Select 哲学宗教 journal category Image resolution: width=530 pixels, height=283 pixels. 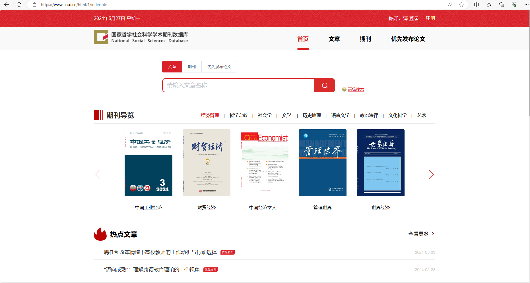pos(238,115)
